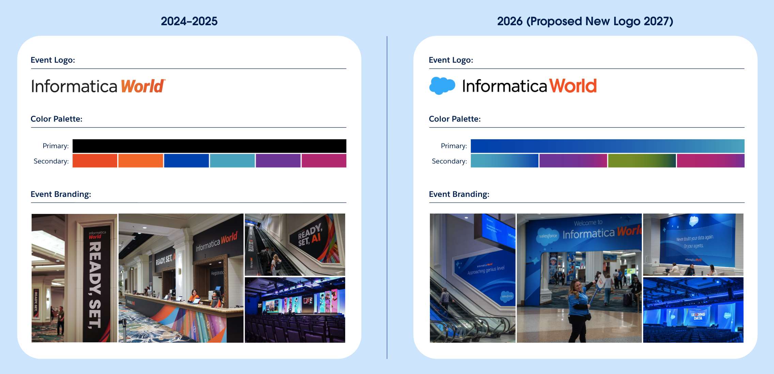Open the LEADING DATA blue stage photo
This screenshot has width=774, height=374.
[x=693, y=310]
